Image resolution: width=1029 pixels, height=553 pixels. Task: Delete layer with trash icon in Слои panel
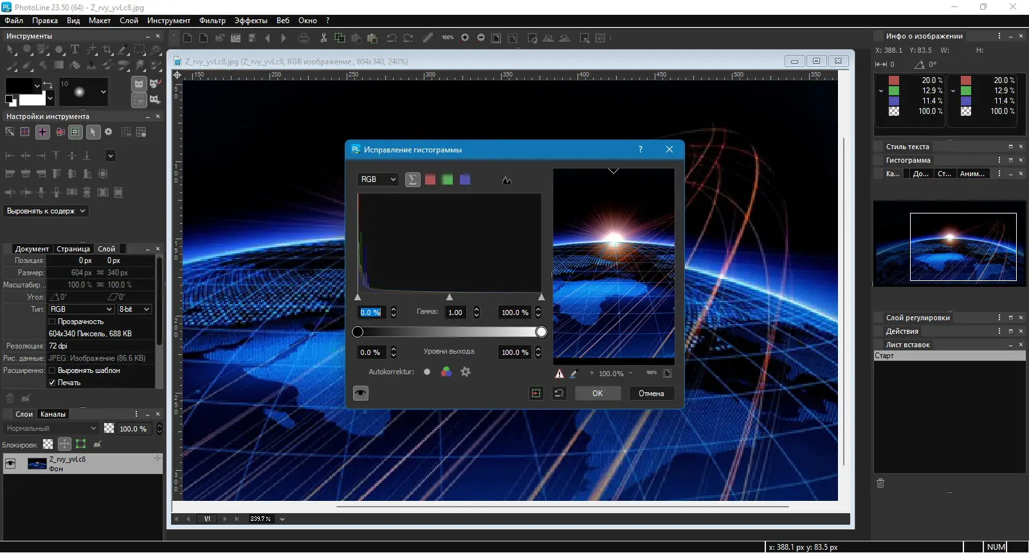tap(10, 398)
